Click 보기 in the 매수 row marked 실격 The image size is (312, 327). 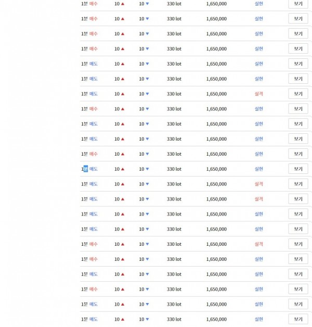pos(298,244)
